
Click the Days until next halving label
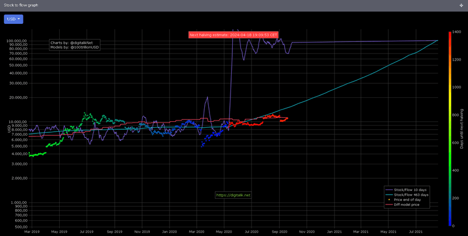[462, 129]
